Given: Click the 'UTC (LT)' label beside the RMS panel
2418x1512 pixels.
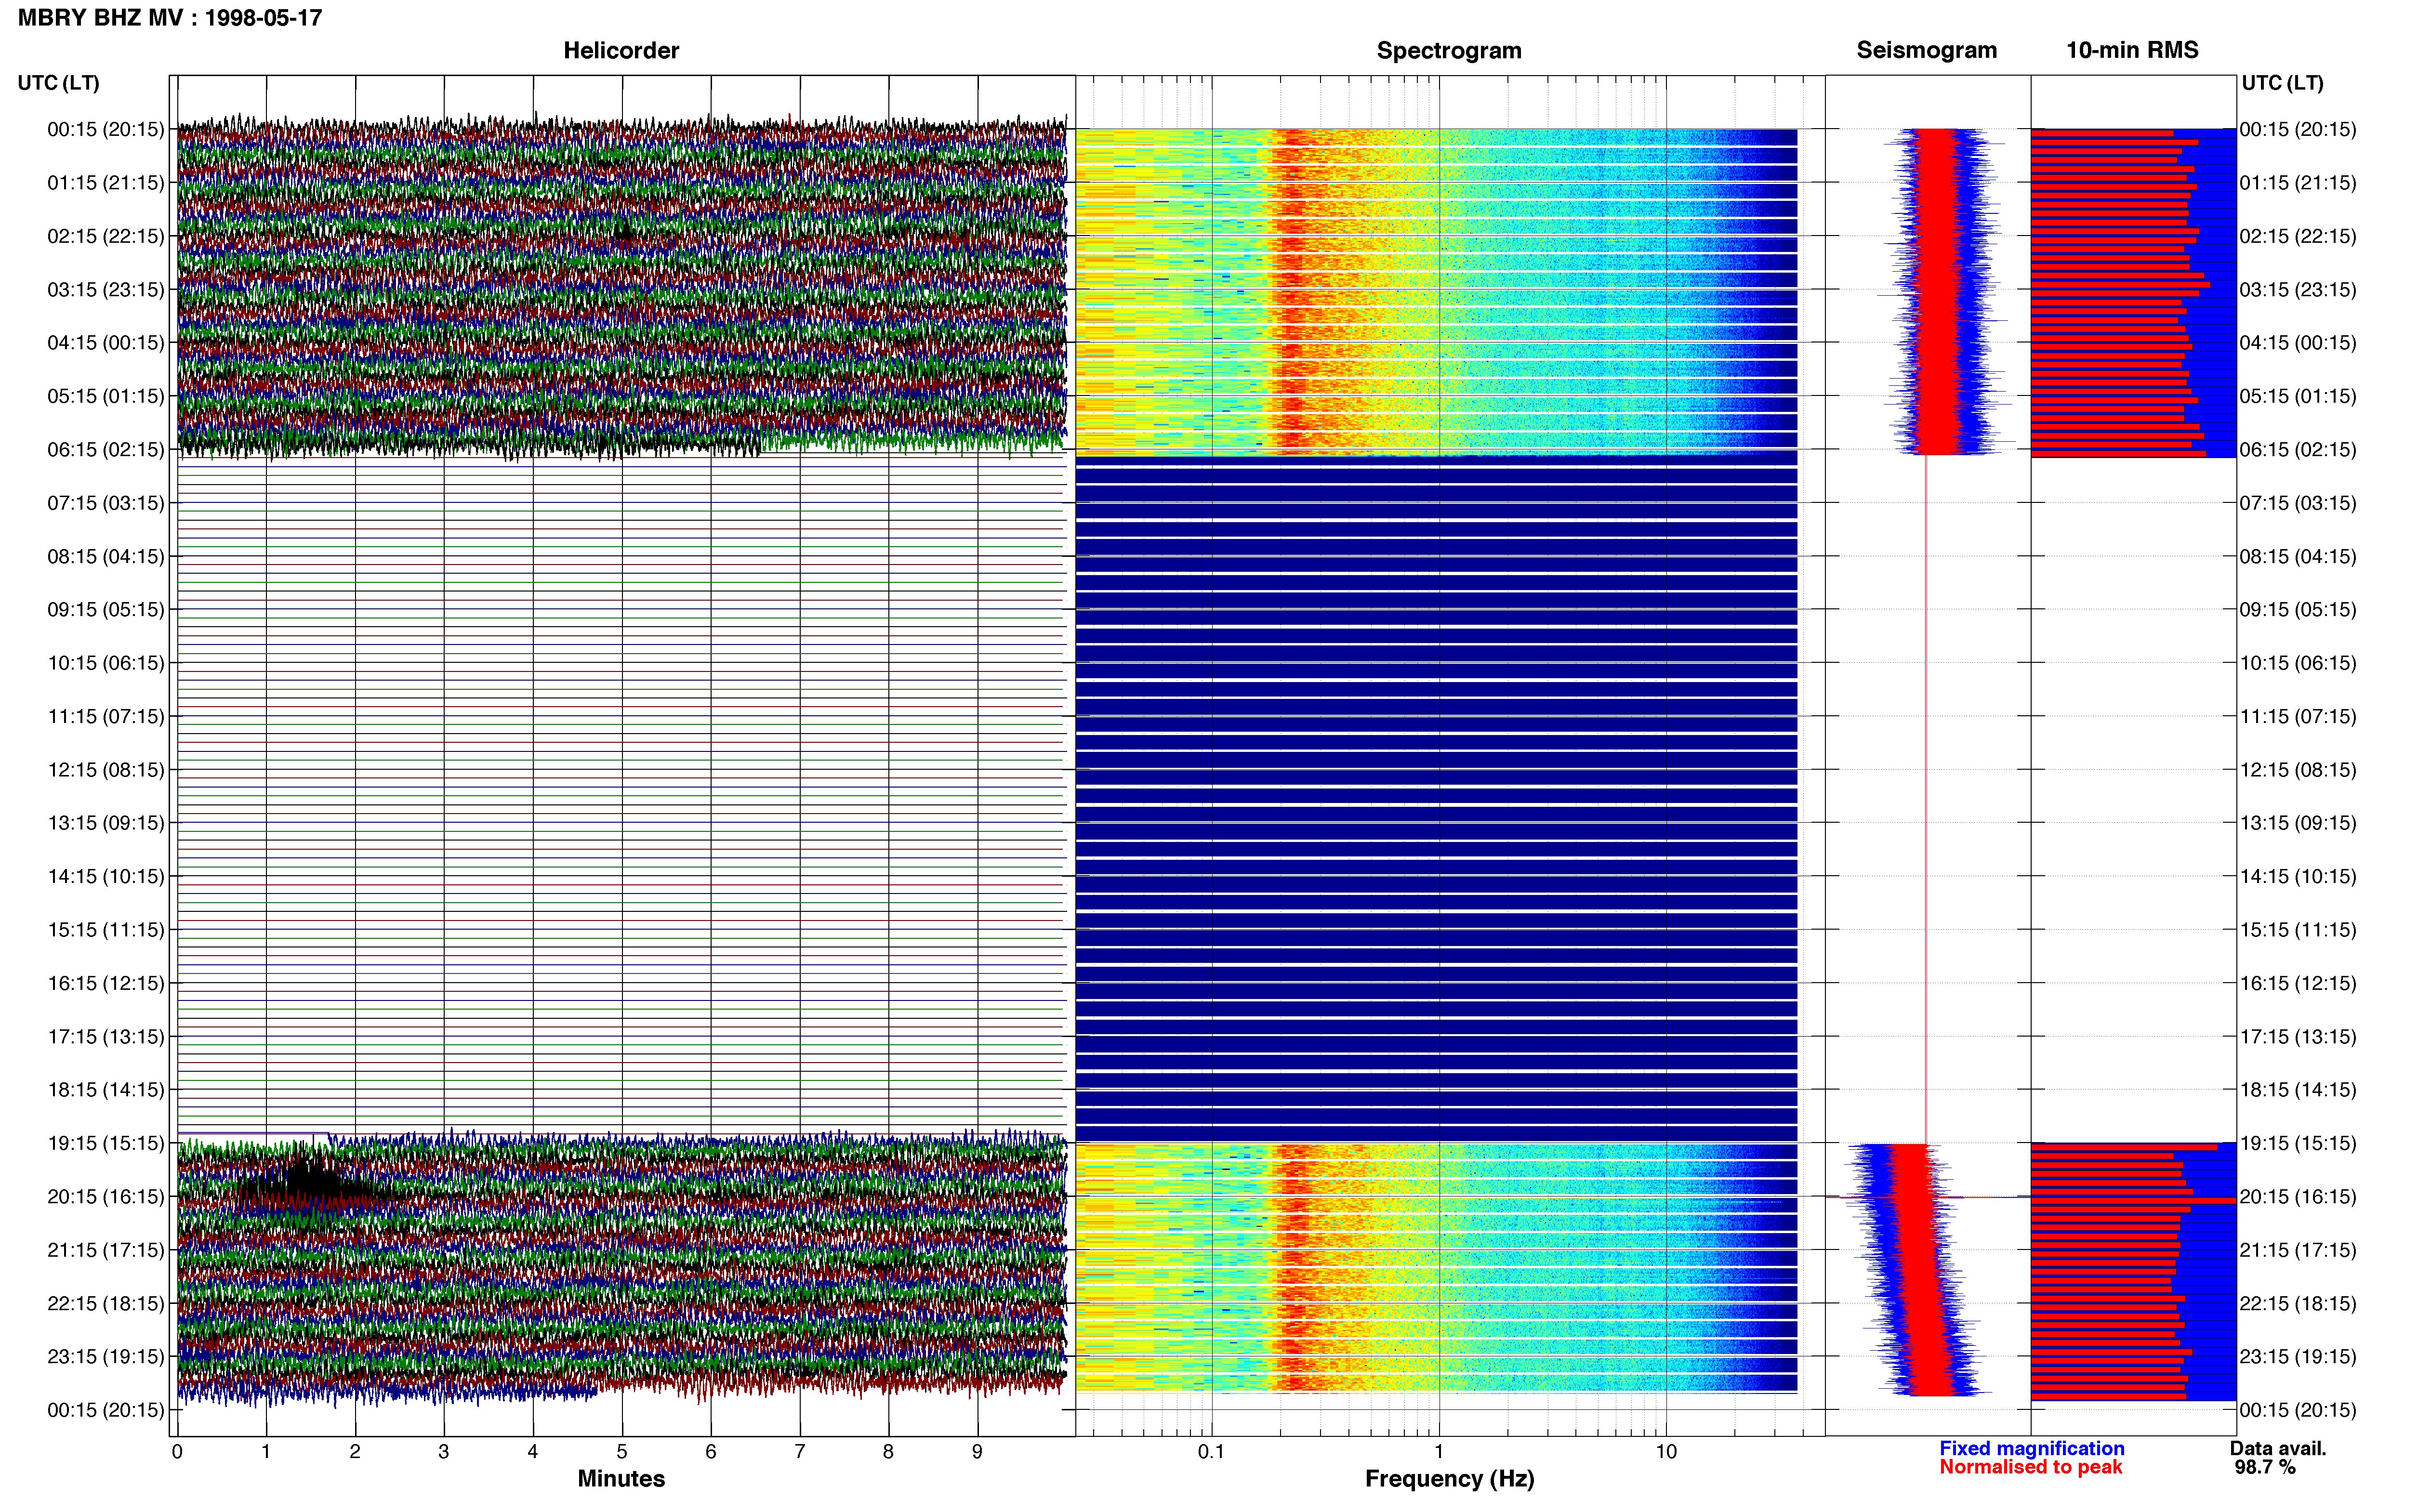Looking at the screenshot, I should (x=2282, y=83).
